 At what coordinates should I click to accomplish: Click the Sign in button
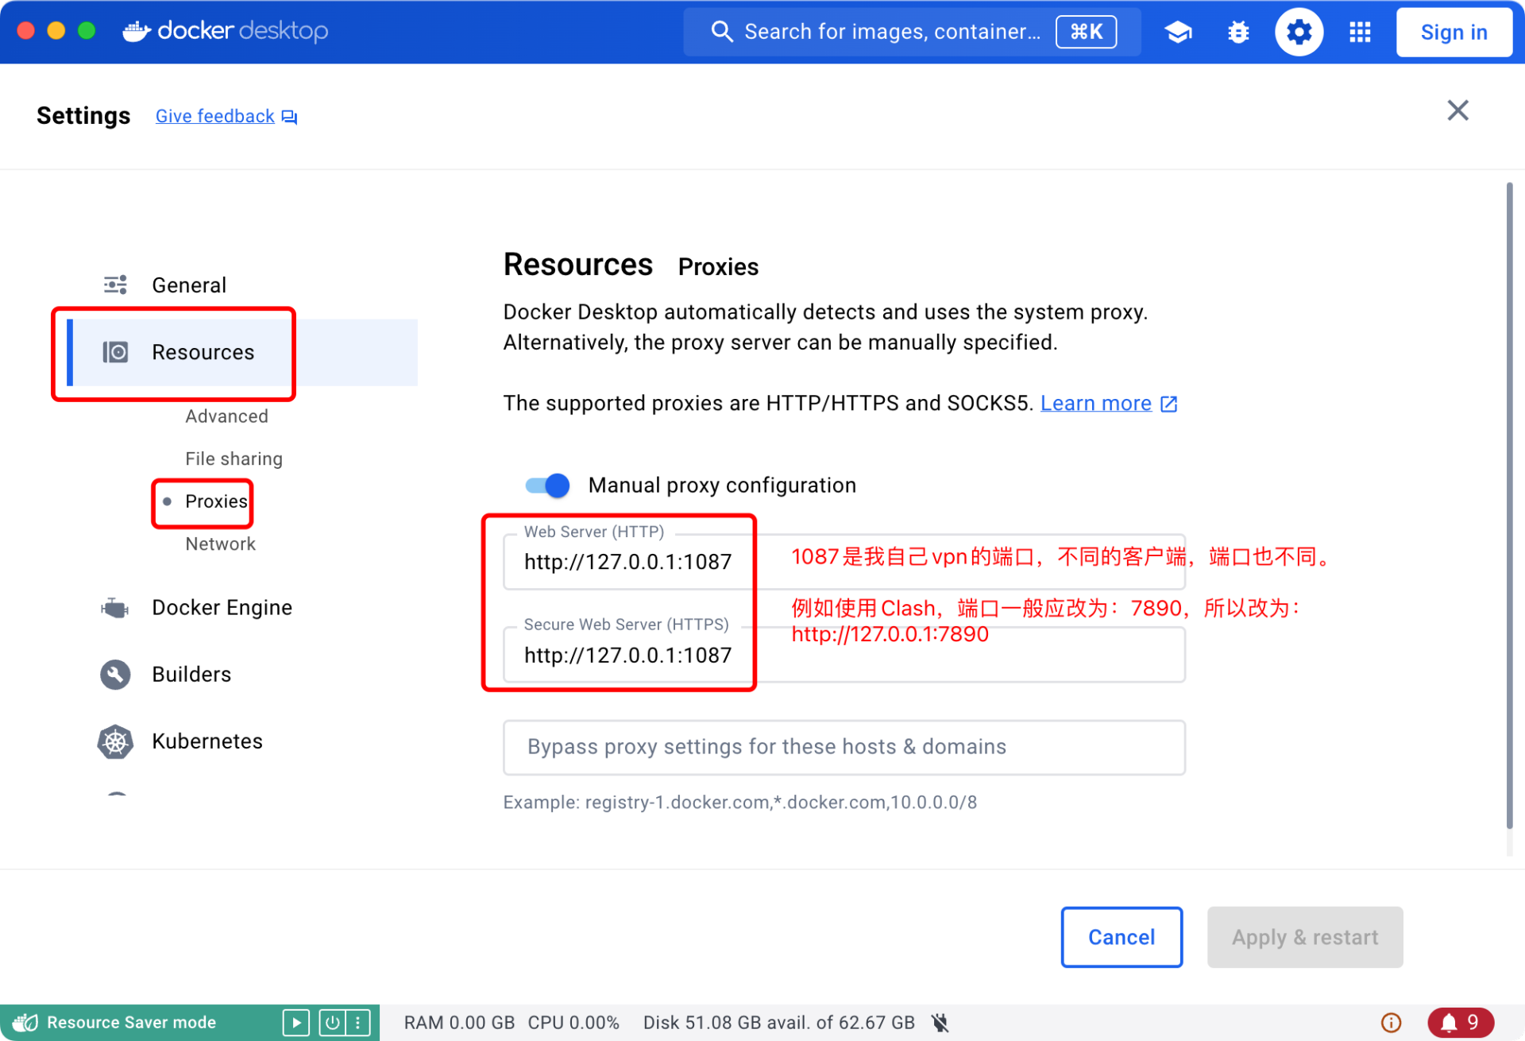pos(1454,32)
